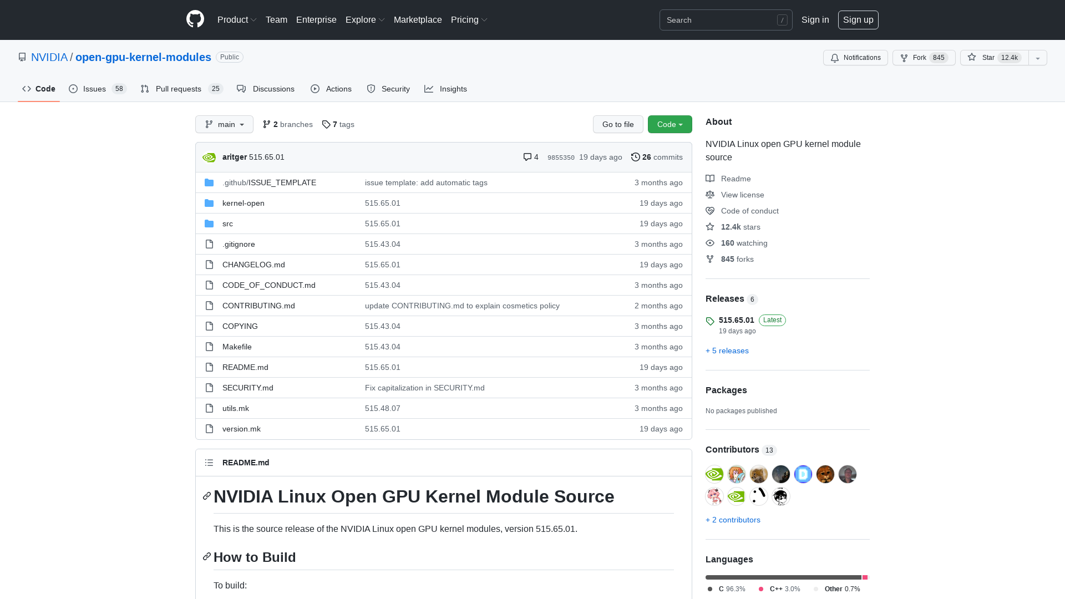1065x599 pixels.
Task: Click the fork icon beside 845 forks
Action: click(710, 259)
